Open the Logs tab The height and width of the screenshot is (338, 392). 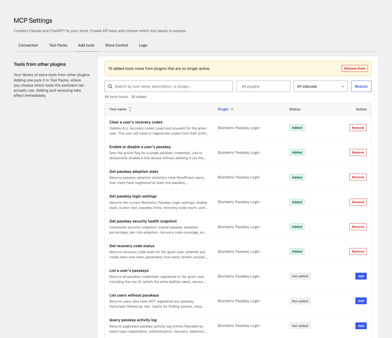coord(143,45)
